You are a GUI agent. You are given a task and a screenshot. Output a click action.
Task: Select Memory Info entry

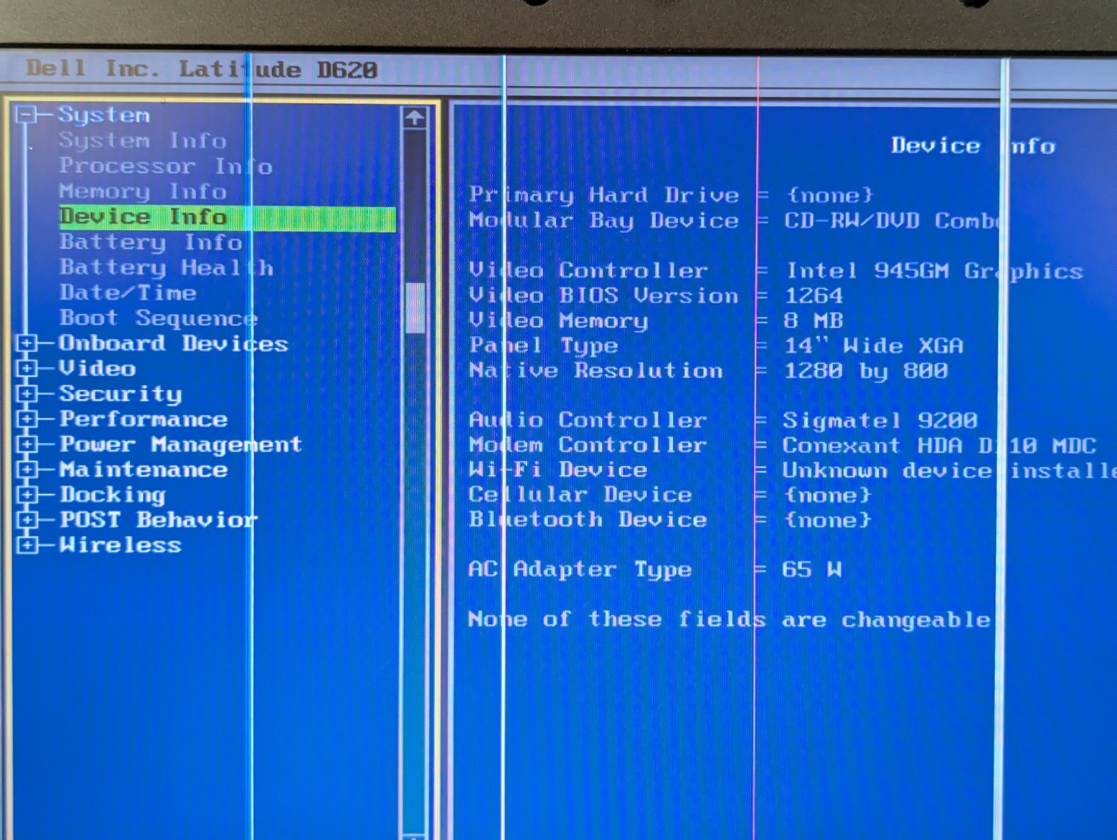[142, 191]
